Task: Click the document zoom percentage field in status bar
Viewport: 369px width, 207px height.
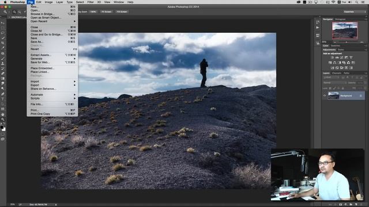Action: point(13,205)
